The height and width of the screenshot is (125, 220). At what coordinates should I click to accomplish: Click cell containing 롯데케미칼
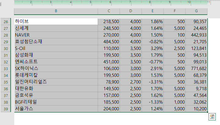point(56,75)
